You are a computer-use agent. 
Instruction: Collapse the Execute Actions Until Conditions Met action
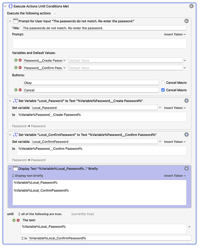click(5, 6)
